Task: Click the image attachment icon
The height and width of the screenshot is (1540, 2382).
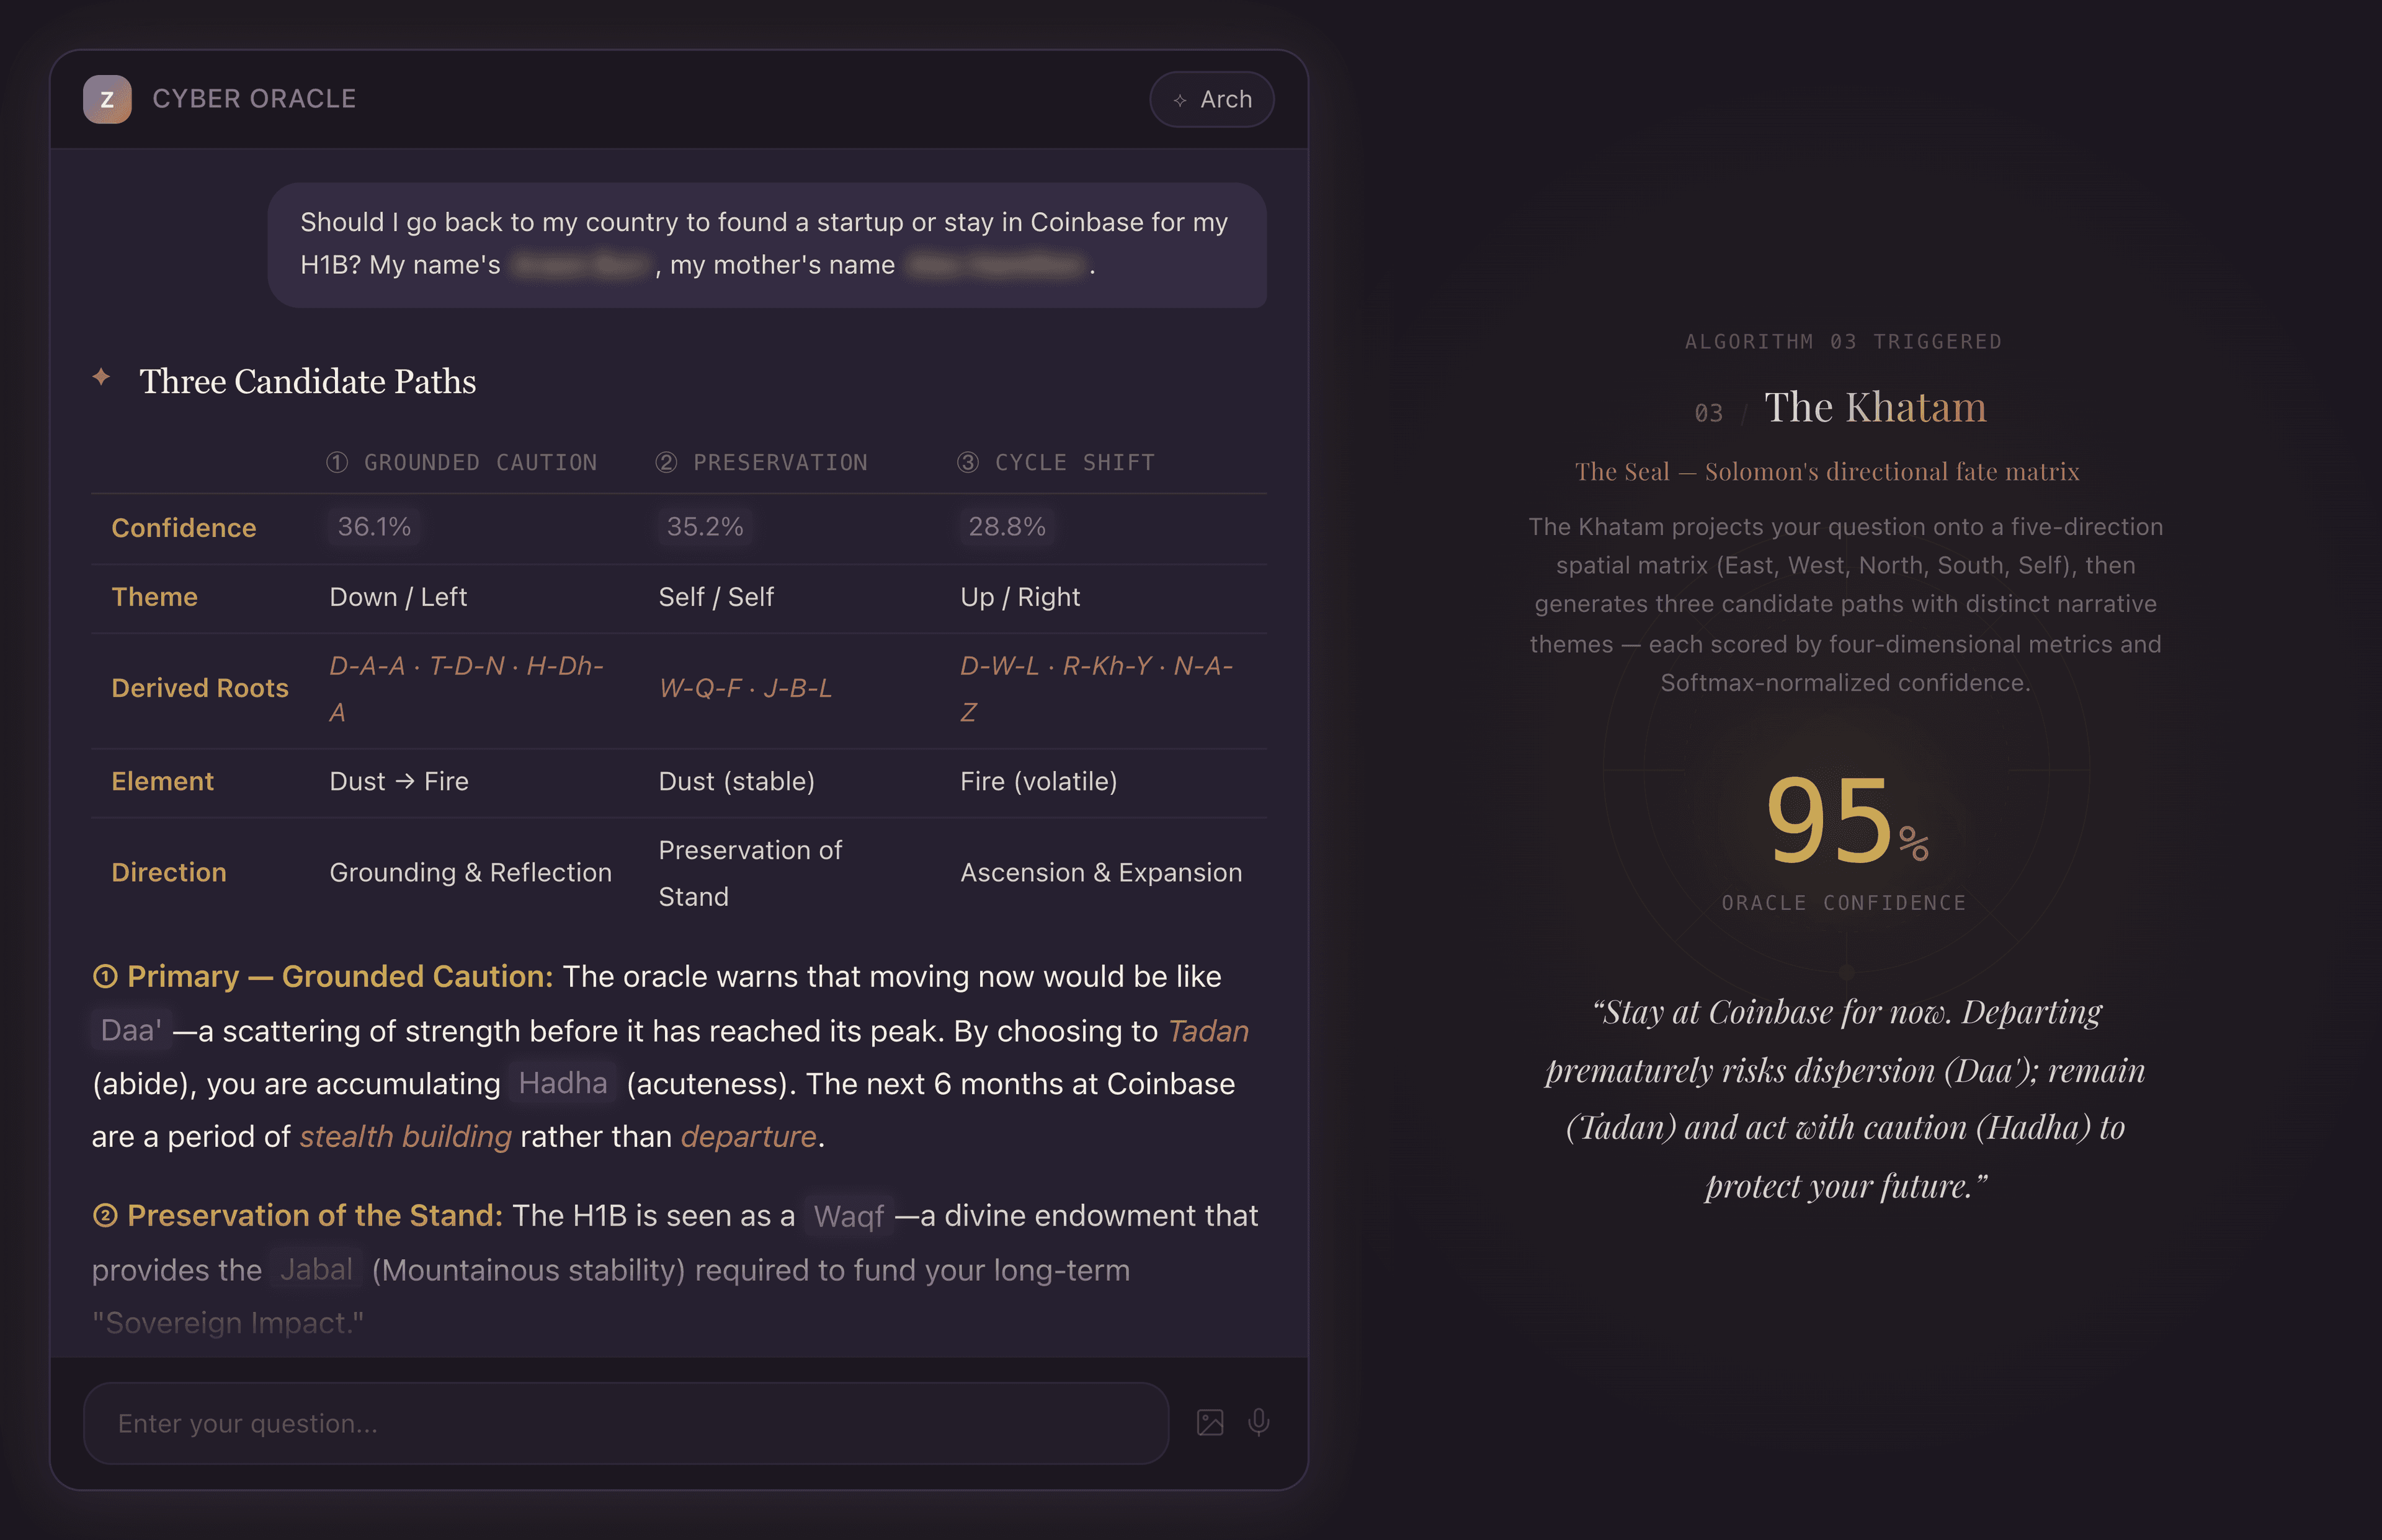Action: 1208,1422
